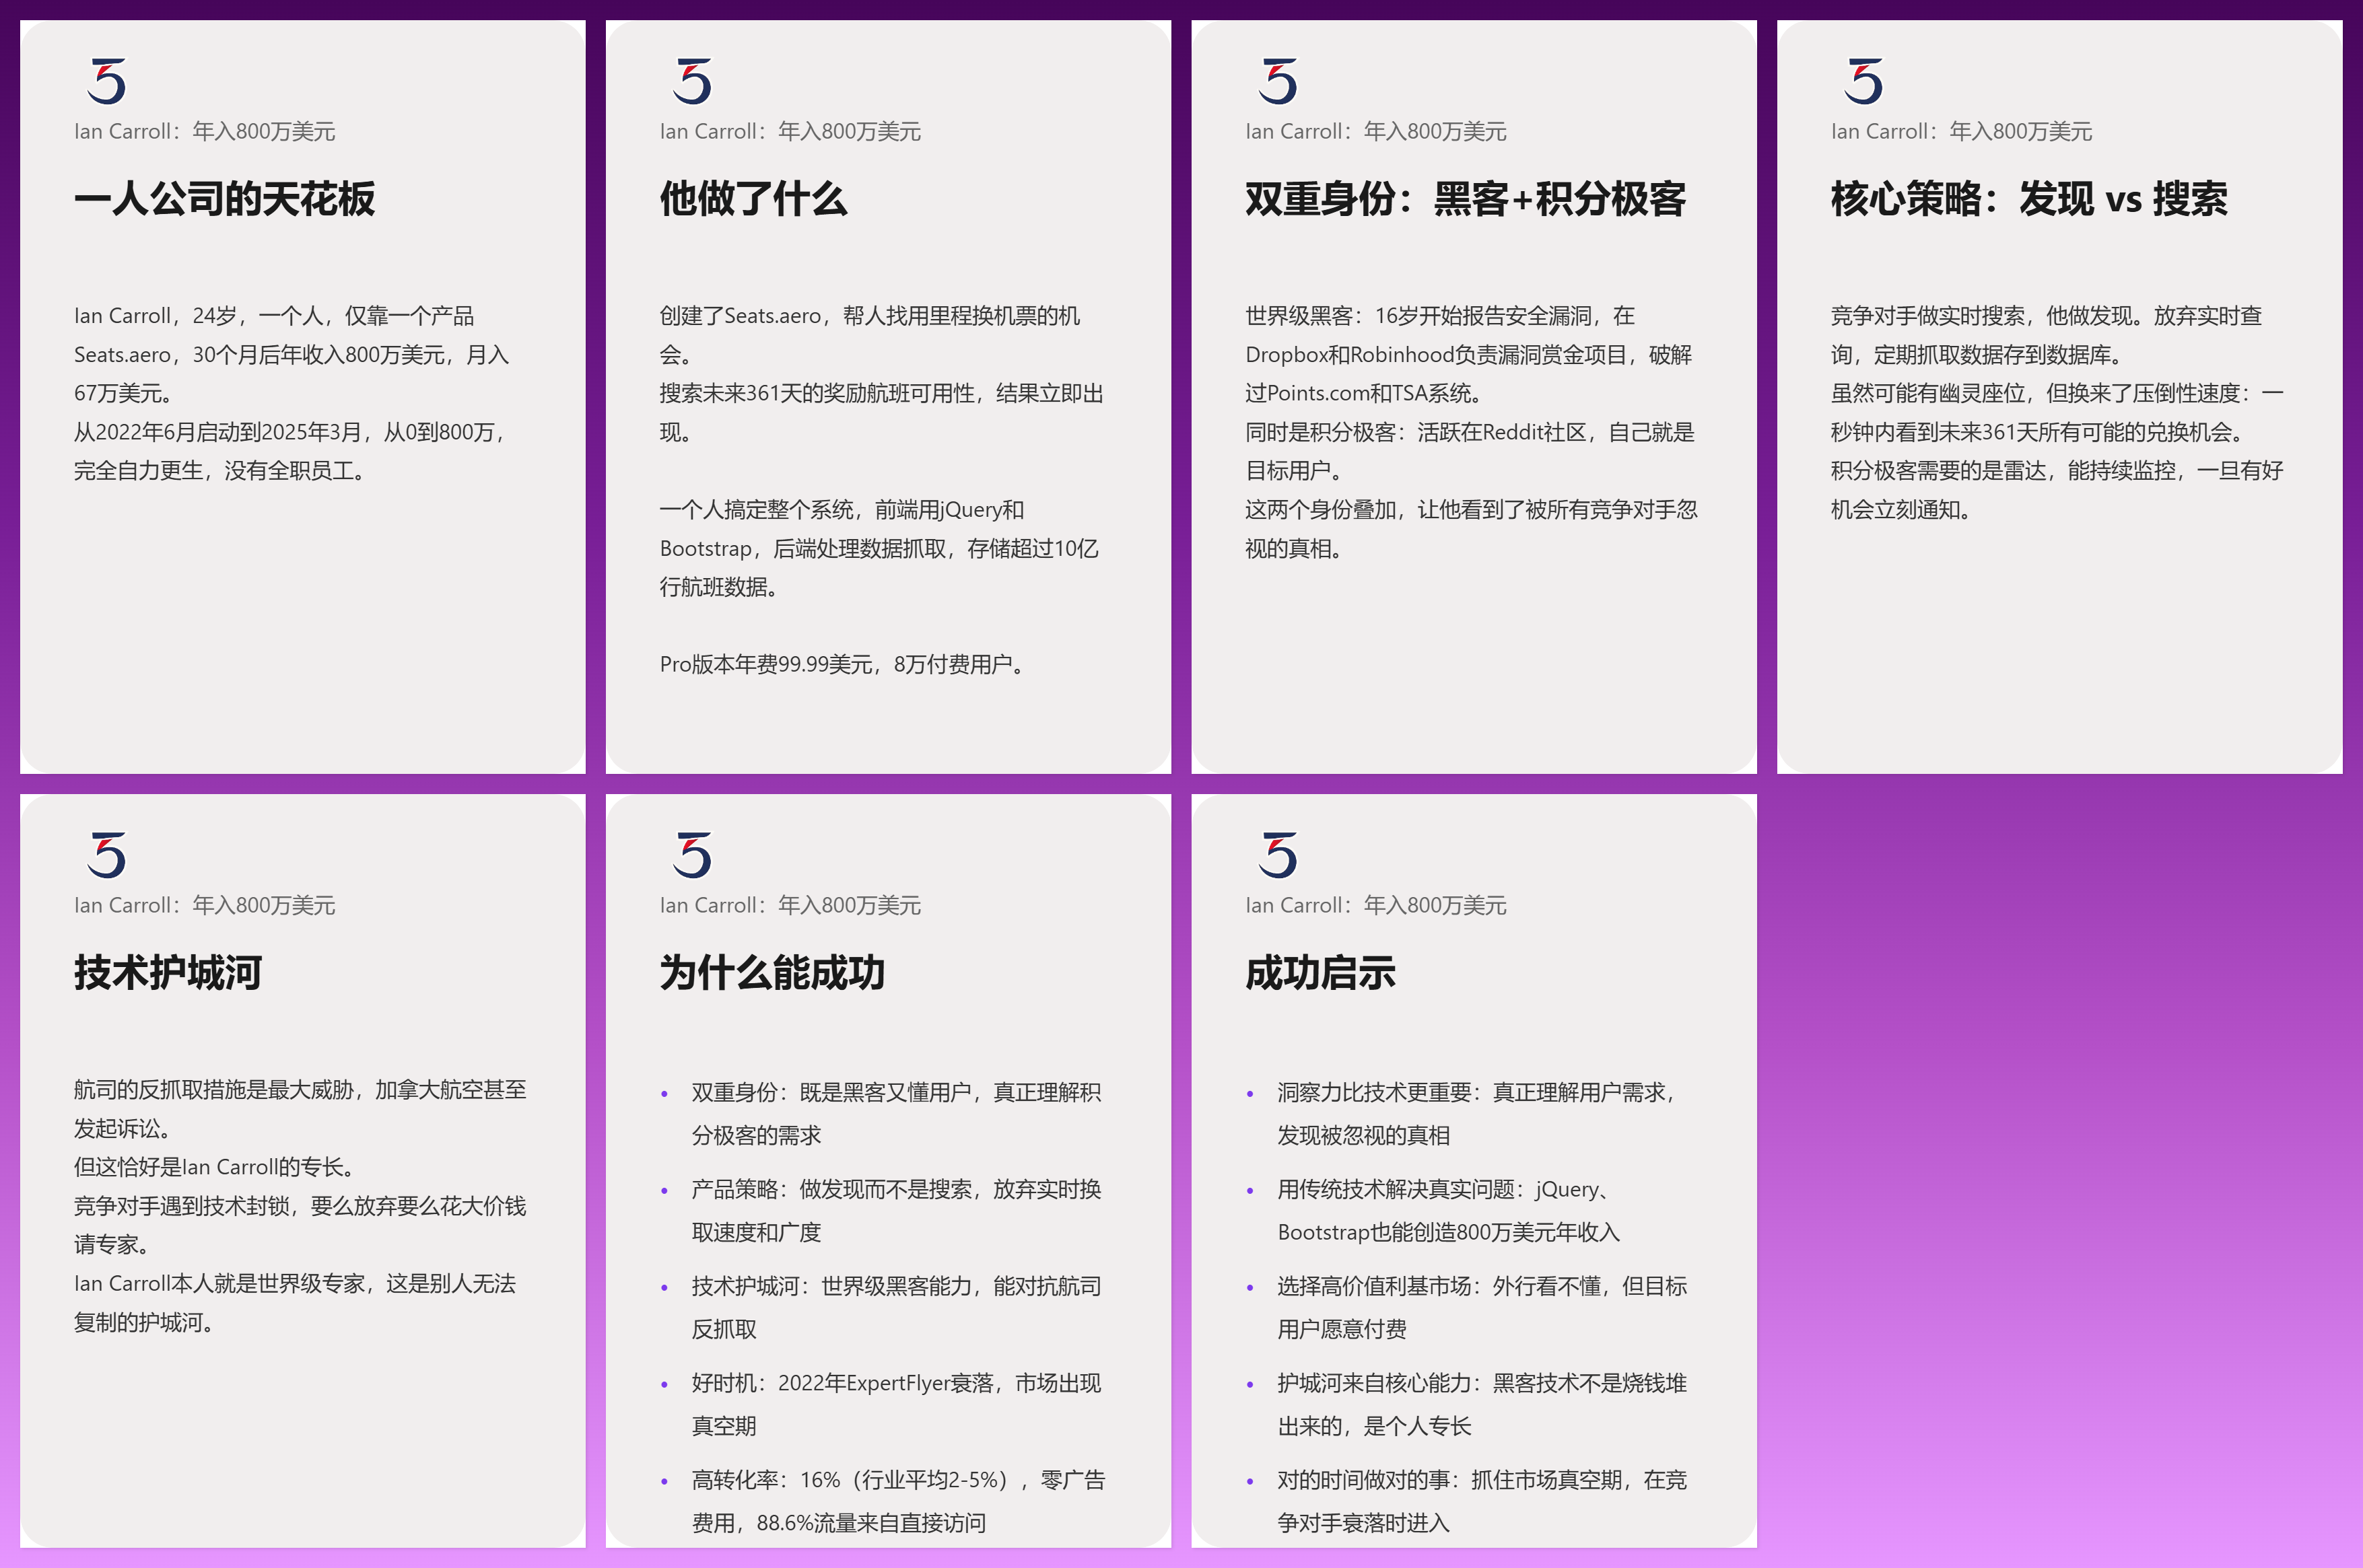The height and width of the screenshot is (1568, 2363).
Task: Click the logo on the 成功启示 card
Action: click(1278, 855)
